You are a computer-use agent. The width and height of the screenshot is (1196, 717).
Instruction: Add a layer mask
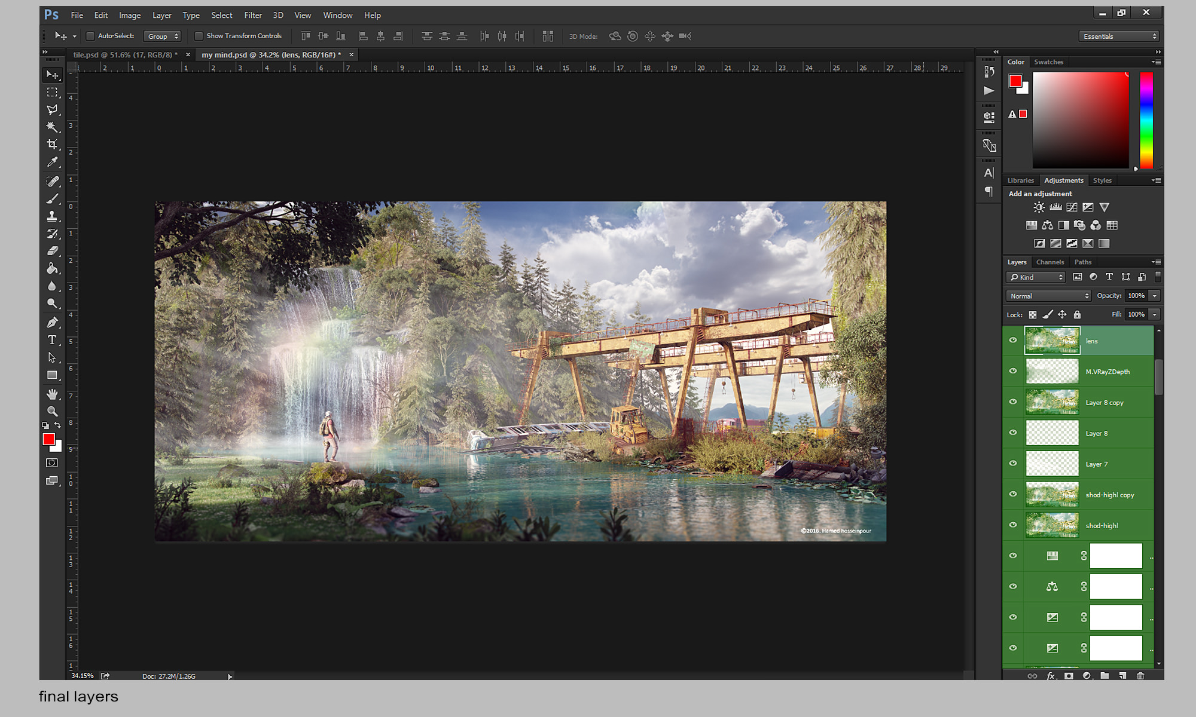point(1069,676)
